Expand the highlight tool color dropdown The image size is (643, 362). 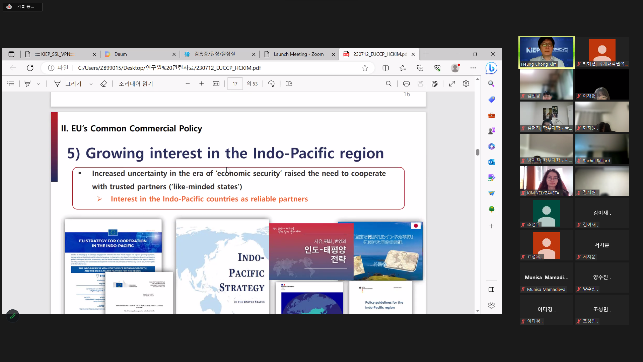click(39, 84)
